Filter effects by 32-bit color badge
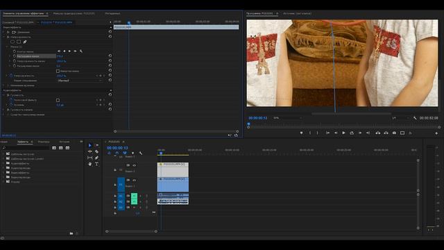This screenshot has width=444, height=250. click(x=61, y=148)
